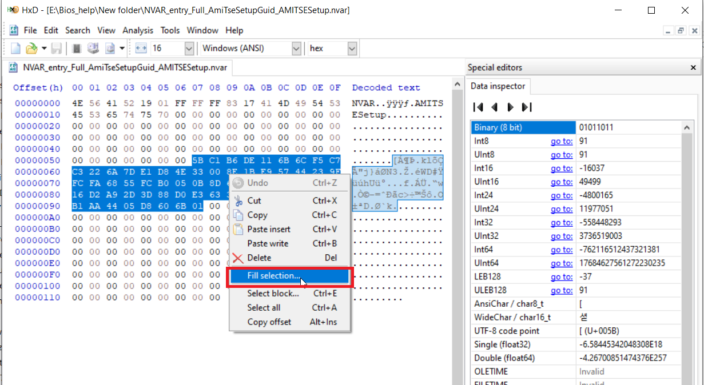Click the Decoded text column header
704x385 pixels.
click(386, 88)
